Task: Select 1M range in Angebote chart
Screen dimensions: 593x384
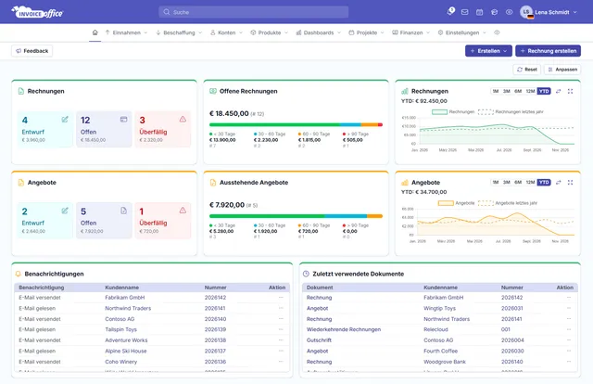Action: pos(496,183)
